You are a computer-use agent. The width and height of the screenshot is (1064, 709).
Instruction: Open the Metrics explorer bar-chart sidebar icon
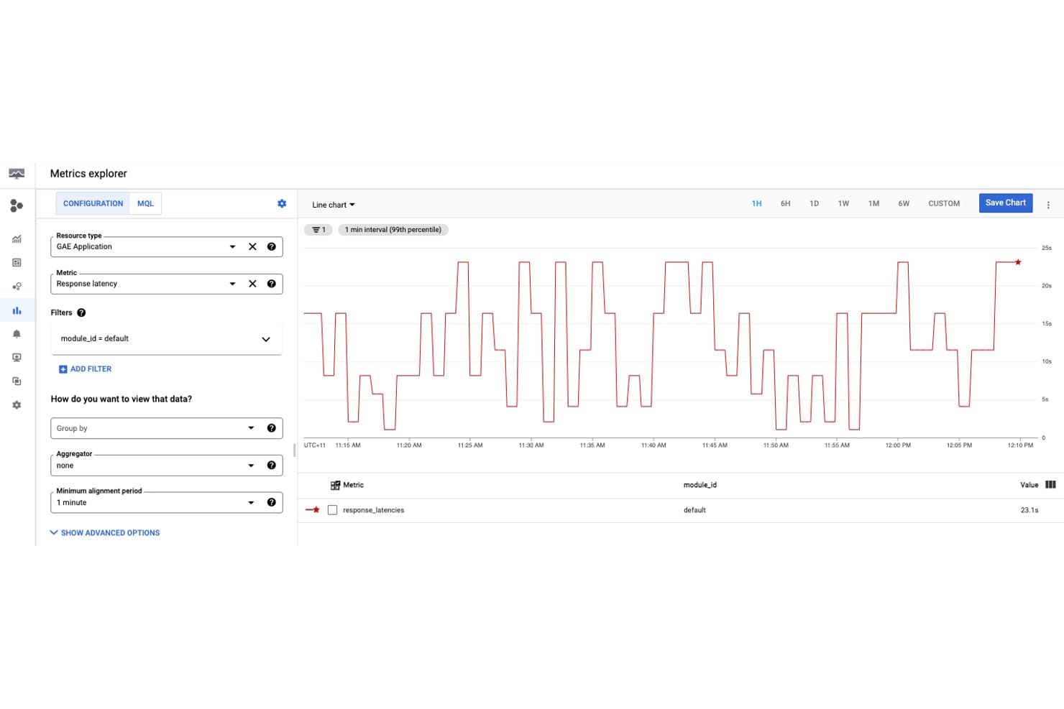17,310
